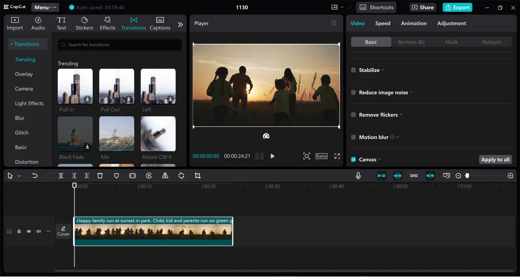This screenshot has height=277, width=520.
Task: Open the Effects panel
Action: (107, 23)
